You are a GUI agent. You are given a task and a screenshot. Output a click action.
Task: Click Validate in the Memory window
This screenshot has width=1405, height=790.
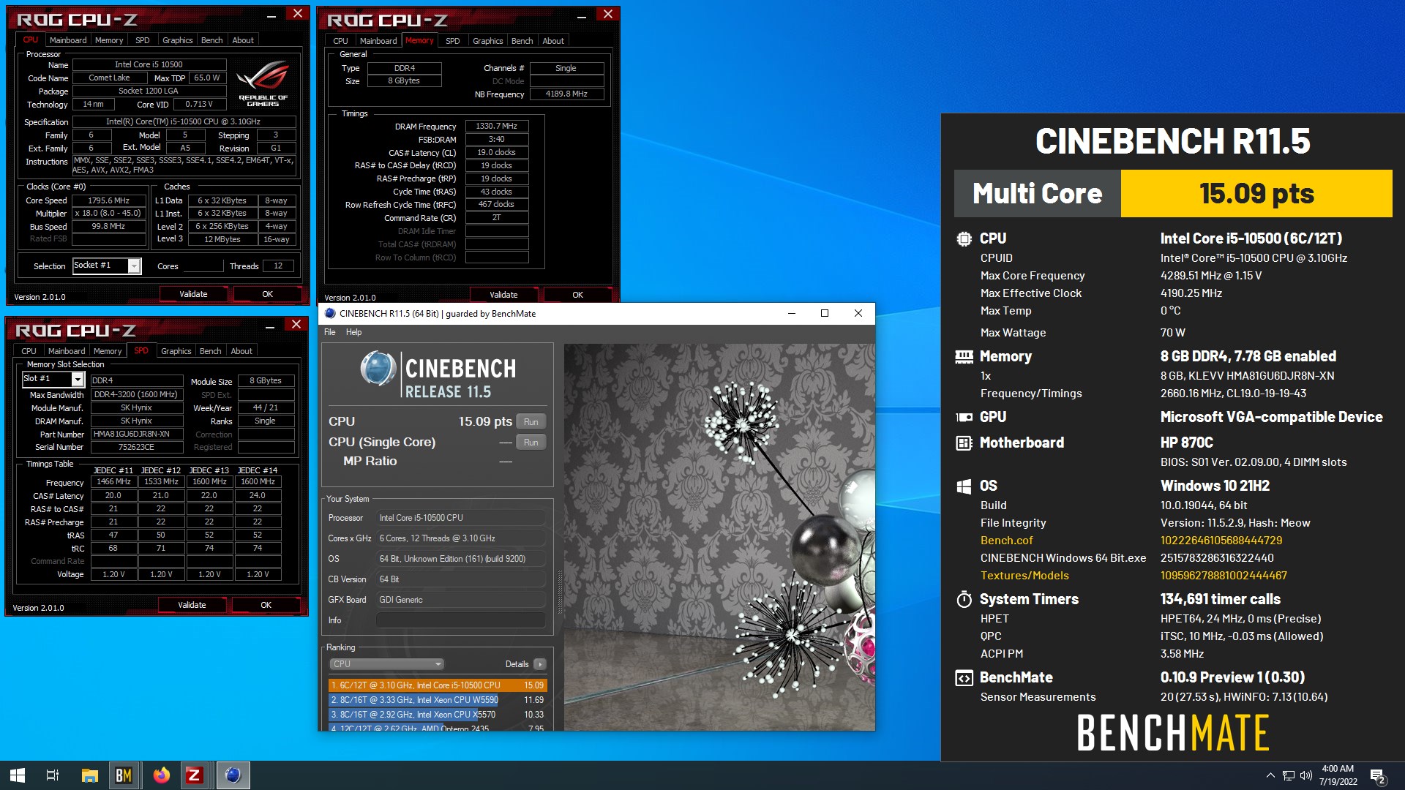tap(503, 295)
